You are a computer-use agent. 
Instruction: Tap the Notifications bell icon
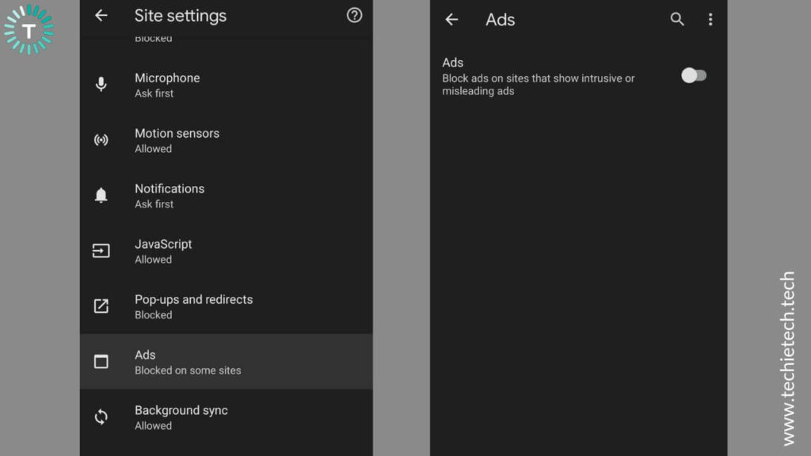101,195
